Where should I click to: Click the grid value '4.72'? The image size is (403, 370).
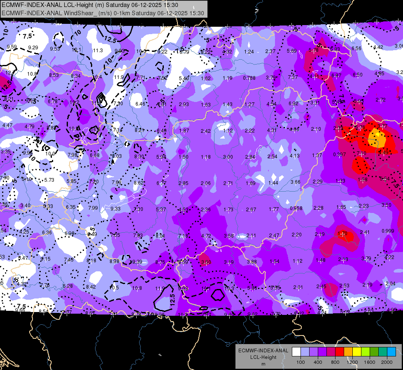(206, 236)
